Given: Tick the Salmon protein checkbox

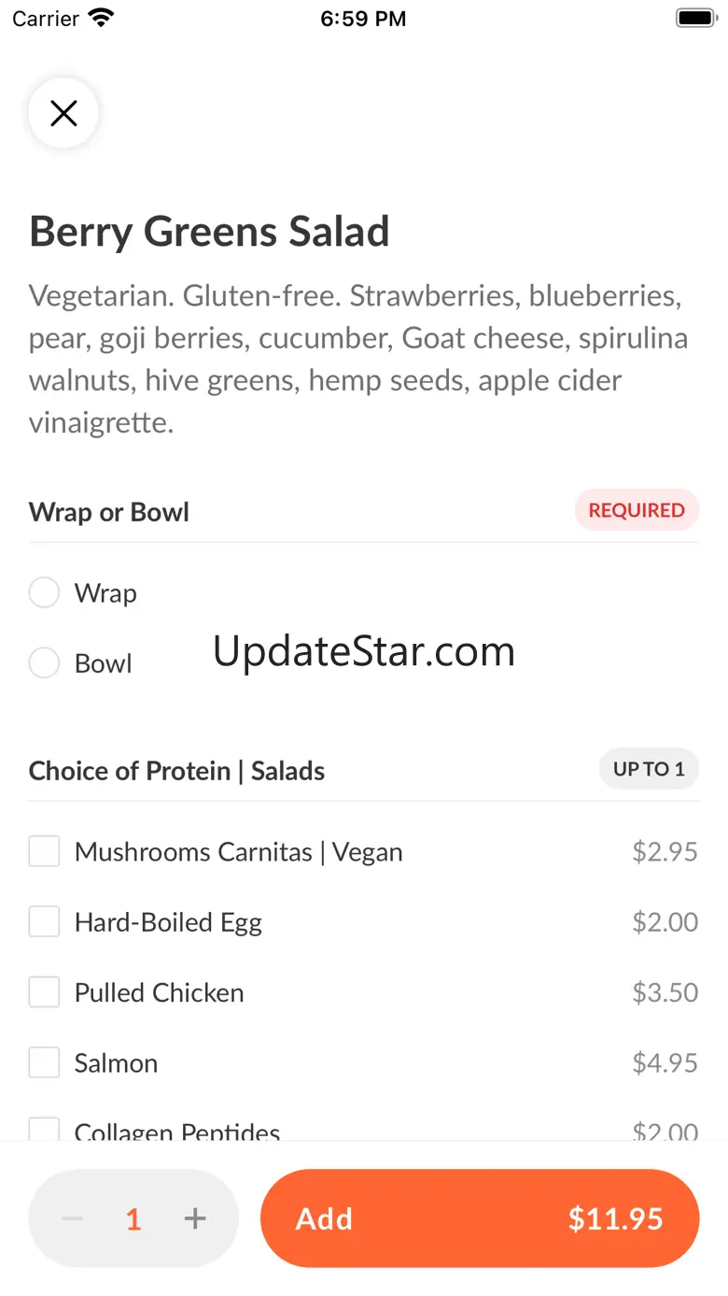Looking at the screenshot, I should click(44, 1062).
